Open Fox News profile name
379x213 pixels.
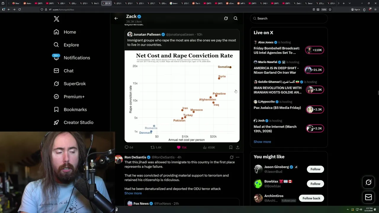point(141,204)
